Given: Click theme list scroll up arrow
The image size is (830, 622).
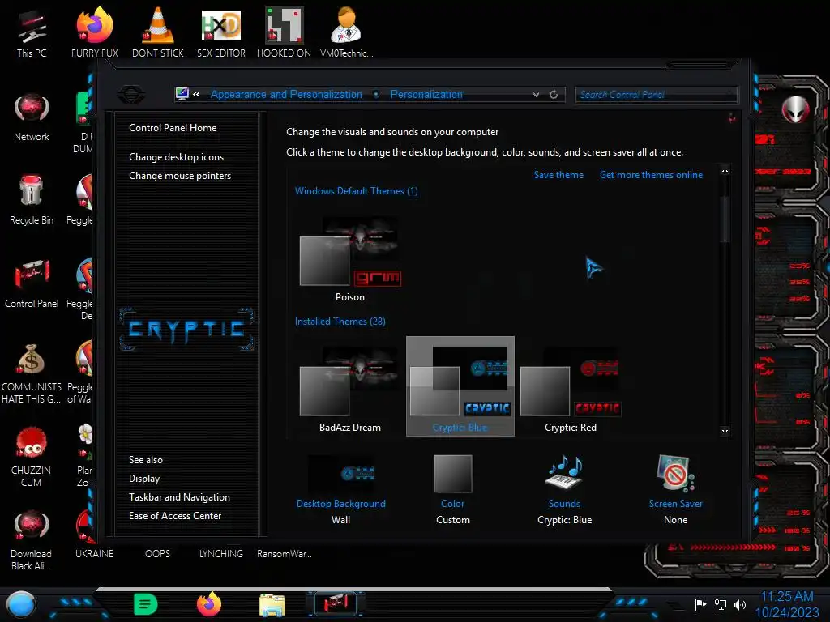Looking at the screenshot, I should (x=725, y=170).
